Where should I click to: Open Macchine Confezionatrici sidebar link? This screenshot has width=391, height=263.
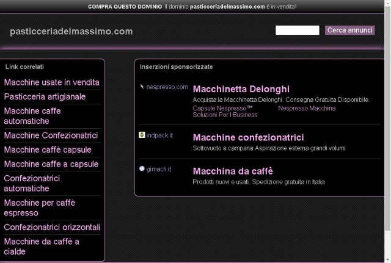coord(51,135)
